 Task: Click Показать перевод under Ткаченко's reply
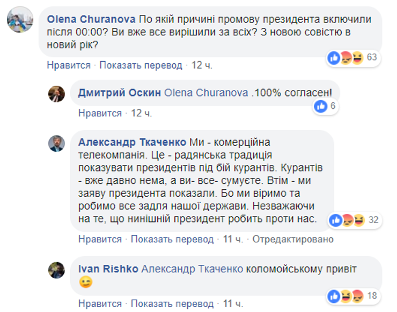click(172, 239)
